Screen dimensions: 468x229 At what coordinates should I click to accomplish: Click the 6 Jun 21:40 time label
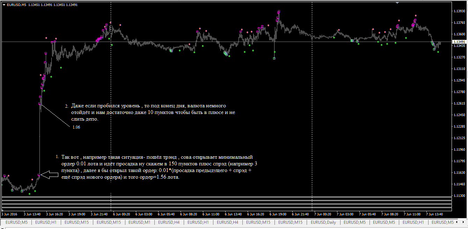tap(300, 214)
